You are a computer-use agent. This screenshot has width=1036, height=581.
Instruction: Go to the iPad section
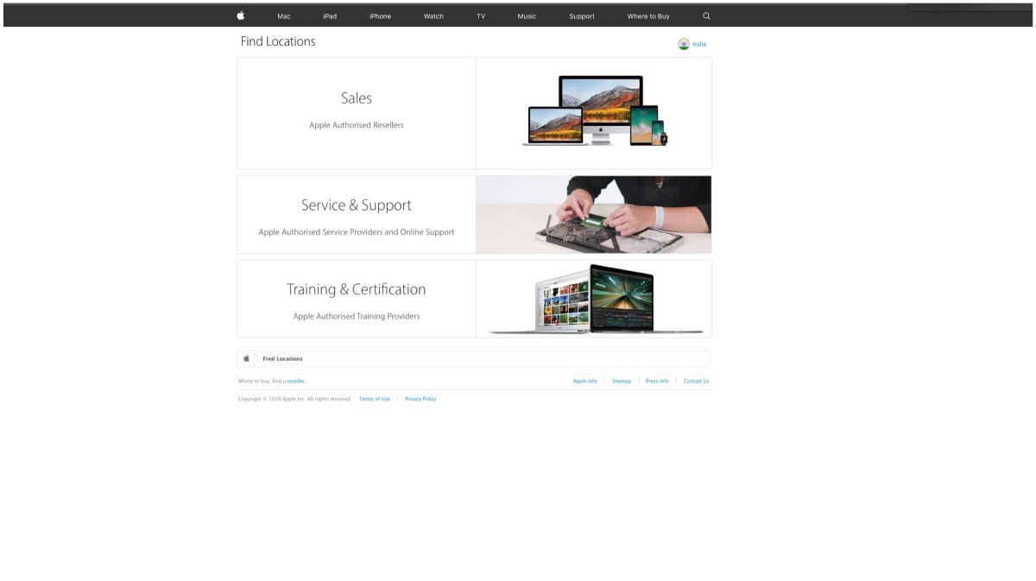click(330, 16)
